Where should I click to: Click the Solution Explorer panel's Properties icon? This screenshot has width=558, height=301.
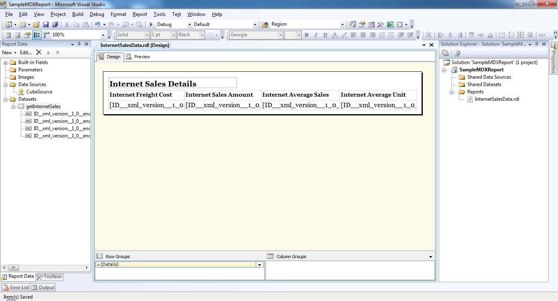pyautogui.click(x=445, y=53)
